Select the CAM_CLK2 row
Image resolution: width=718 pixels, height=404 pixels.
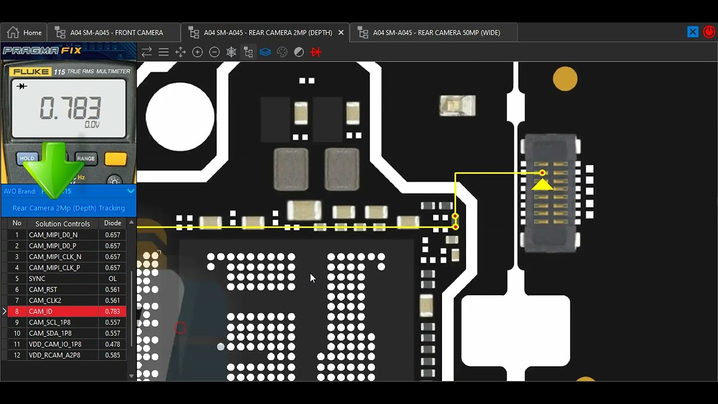[67, 301]
